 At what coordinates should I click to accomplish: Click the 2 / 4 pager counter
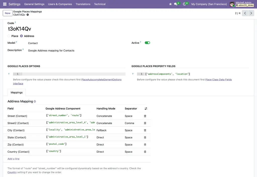click(238, 13)
